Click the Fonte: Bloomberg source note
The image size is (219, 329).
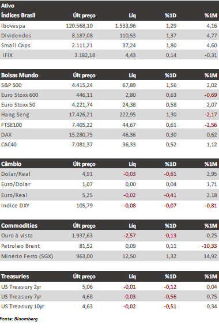click(18, 319)
